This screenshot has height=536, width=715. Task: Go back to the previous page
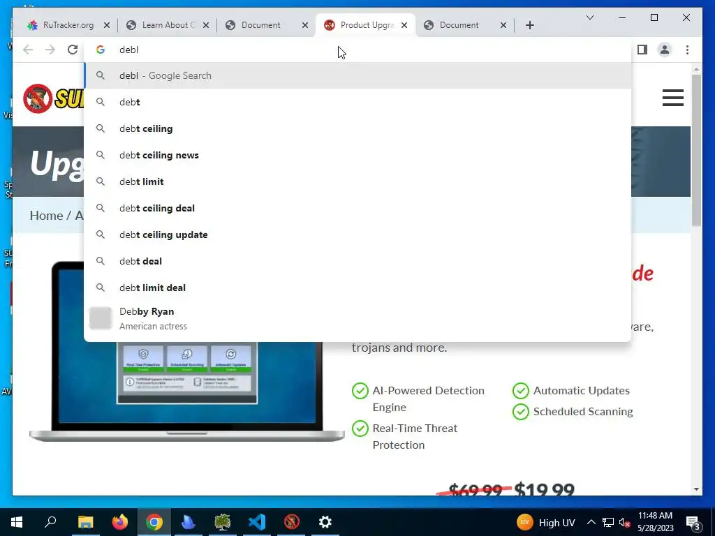28,50
